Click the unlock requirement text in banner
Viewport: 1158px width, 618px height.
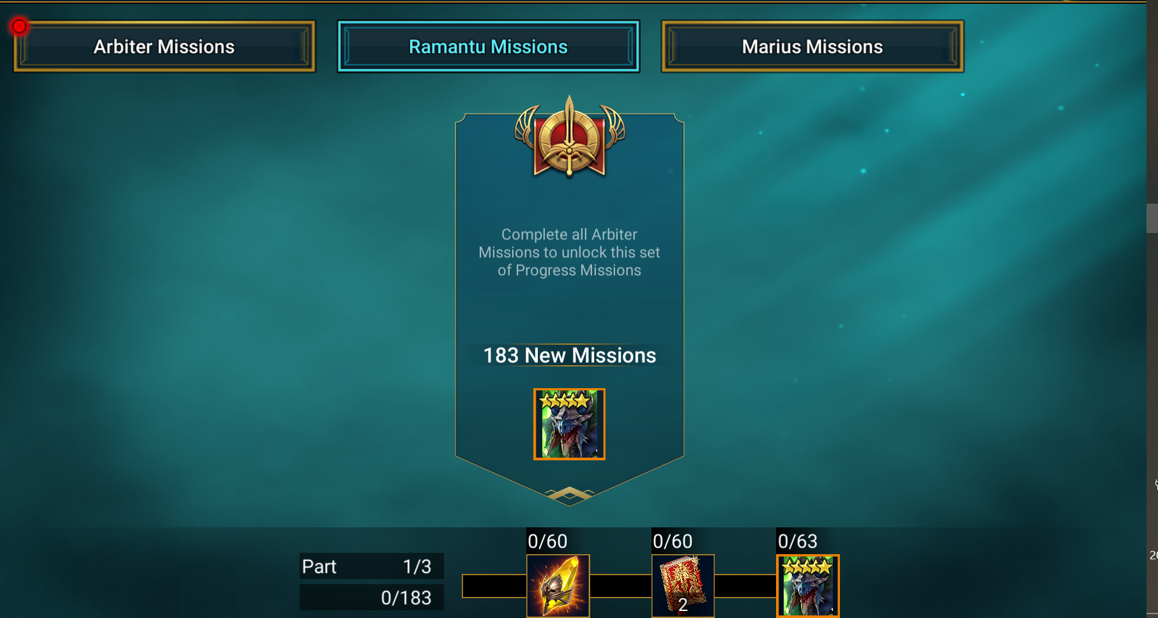pos(569,252)
